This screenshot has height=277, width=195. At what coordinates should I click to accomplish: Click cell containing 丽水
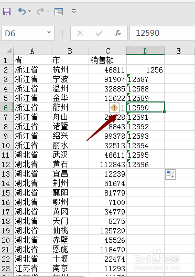(x=70, y=146)
